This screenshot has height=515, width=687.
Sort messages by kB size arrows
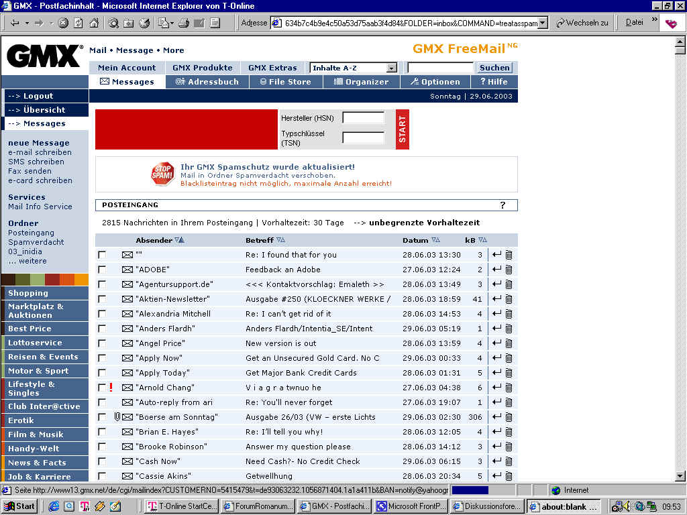coord(482,240)
